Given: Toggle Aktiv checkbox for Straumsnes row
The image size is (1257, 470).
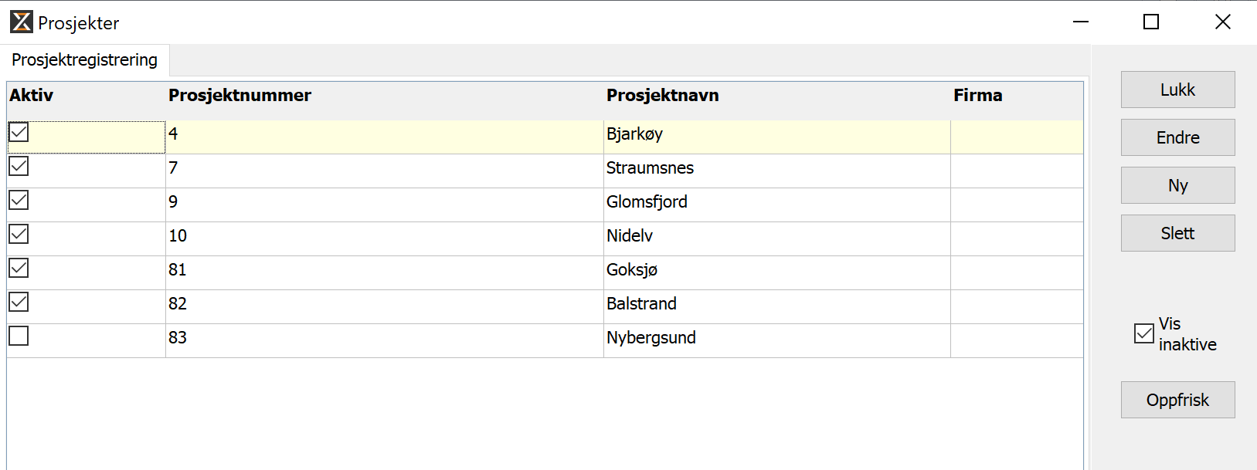Looking at the screenshot, I should [x=19, y=167].
